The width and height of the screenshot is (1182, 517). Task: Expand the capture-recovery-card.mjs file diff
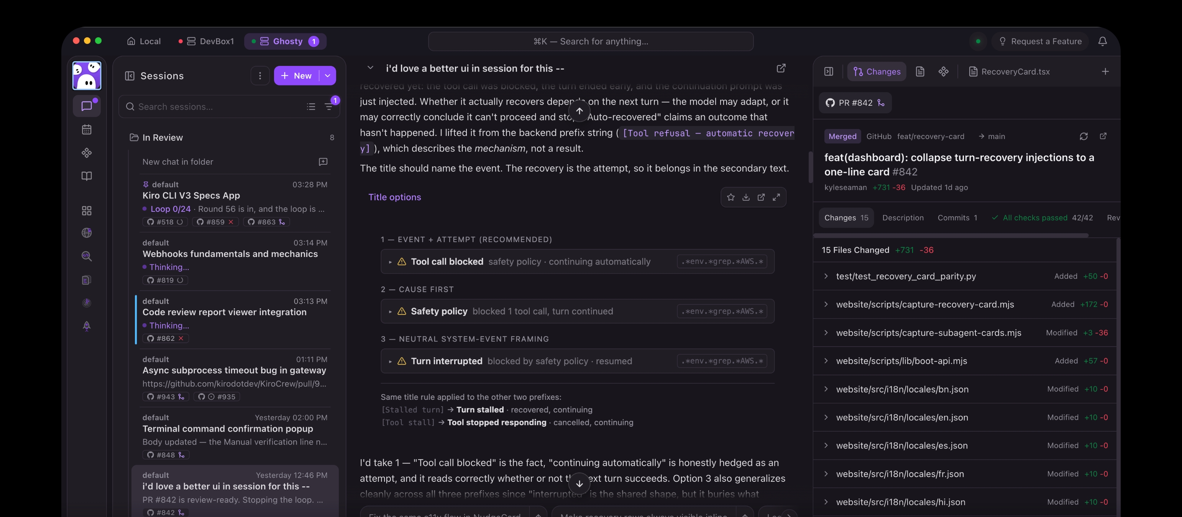[965, 304]
